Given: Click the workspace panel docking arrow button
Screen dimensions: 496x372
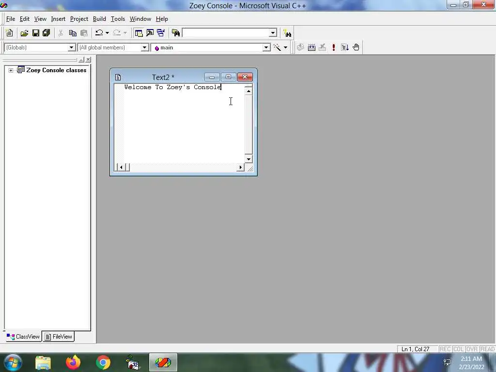Looking at the screenshot, I should (x=81, y=60).
